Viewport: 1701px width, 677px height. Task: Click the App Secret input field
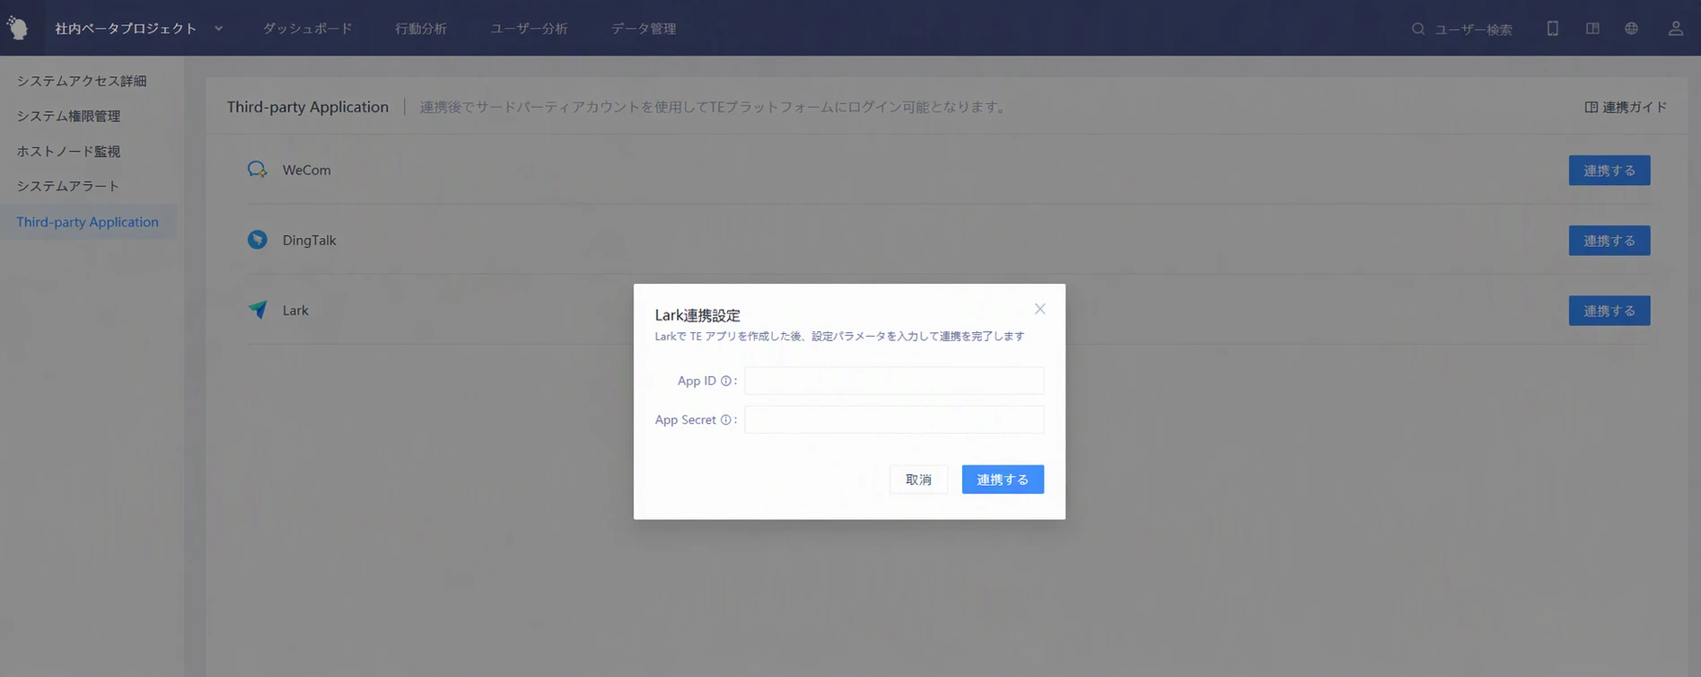894,419
